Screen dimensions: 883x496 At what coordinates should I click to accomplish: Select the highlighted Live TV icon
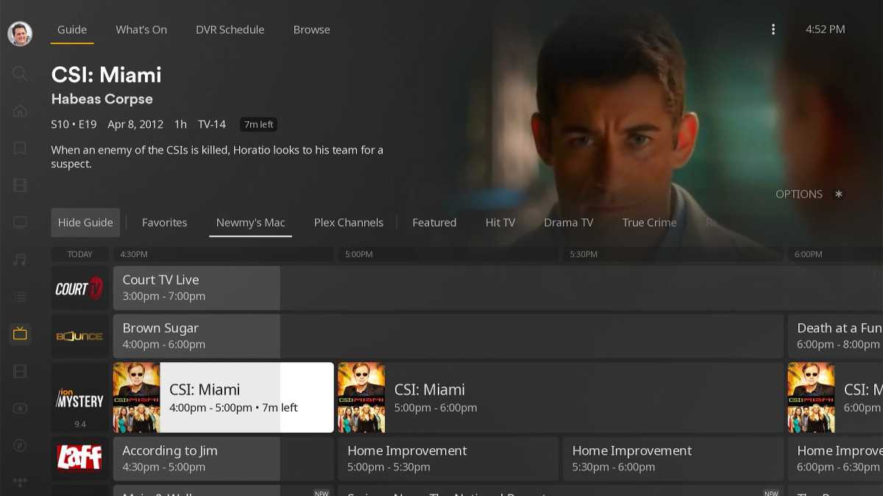(20, 334)
